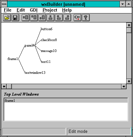Image resolution: width=133 pixels, height=137 pixels.
Task: Generate C++ code with toolbar icon
Action: click(78, 18)
